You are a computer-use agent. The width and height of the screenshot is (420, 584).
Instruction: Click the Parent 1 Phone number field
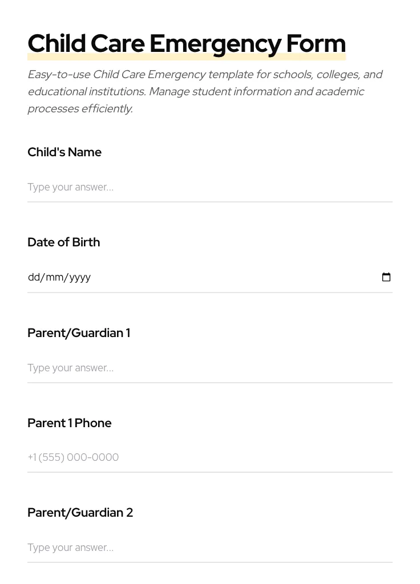[x=171, y=457]
